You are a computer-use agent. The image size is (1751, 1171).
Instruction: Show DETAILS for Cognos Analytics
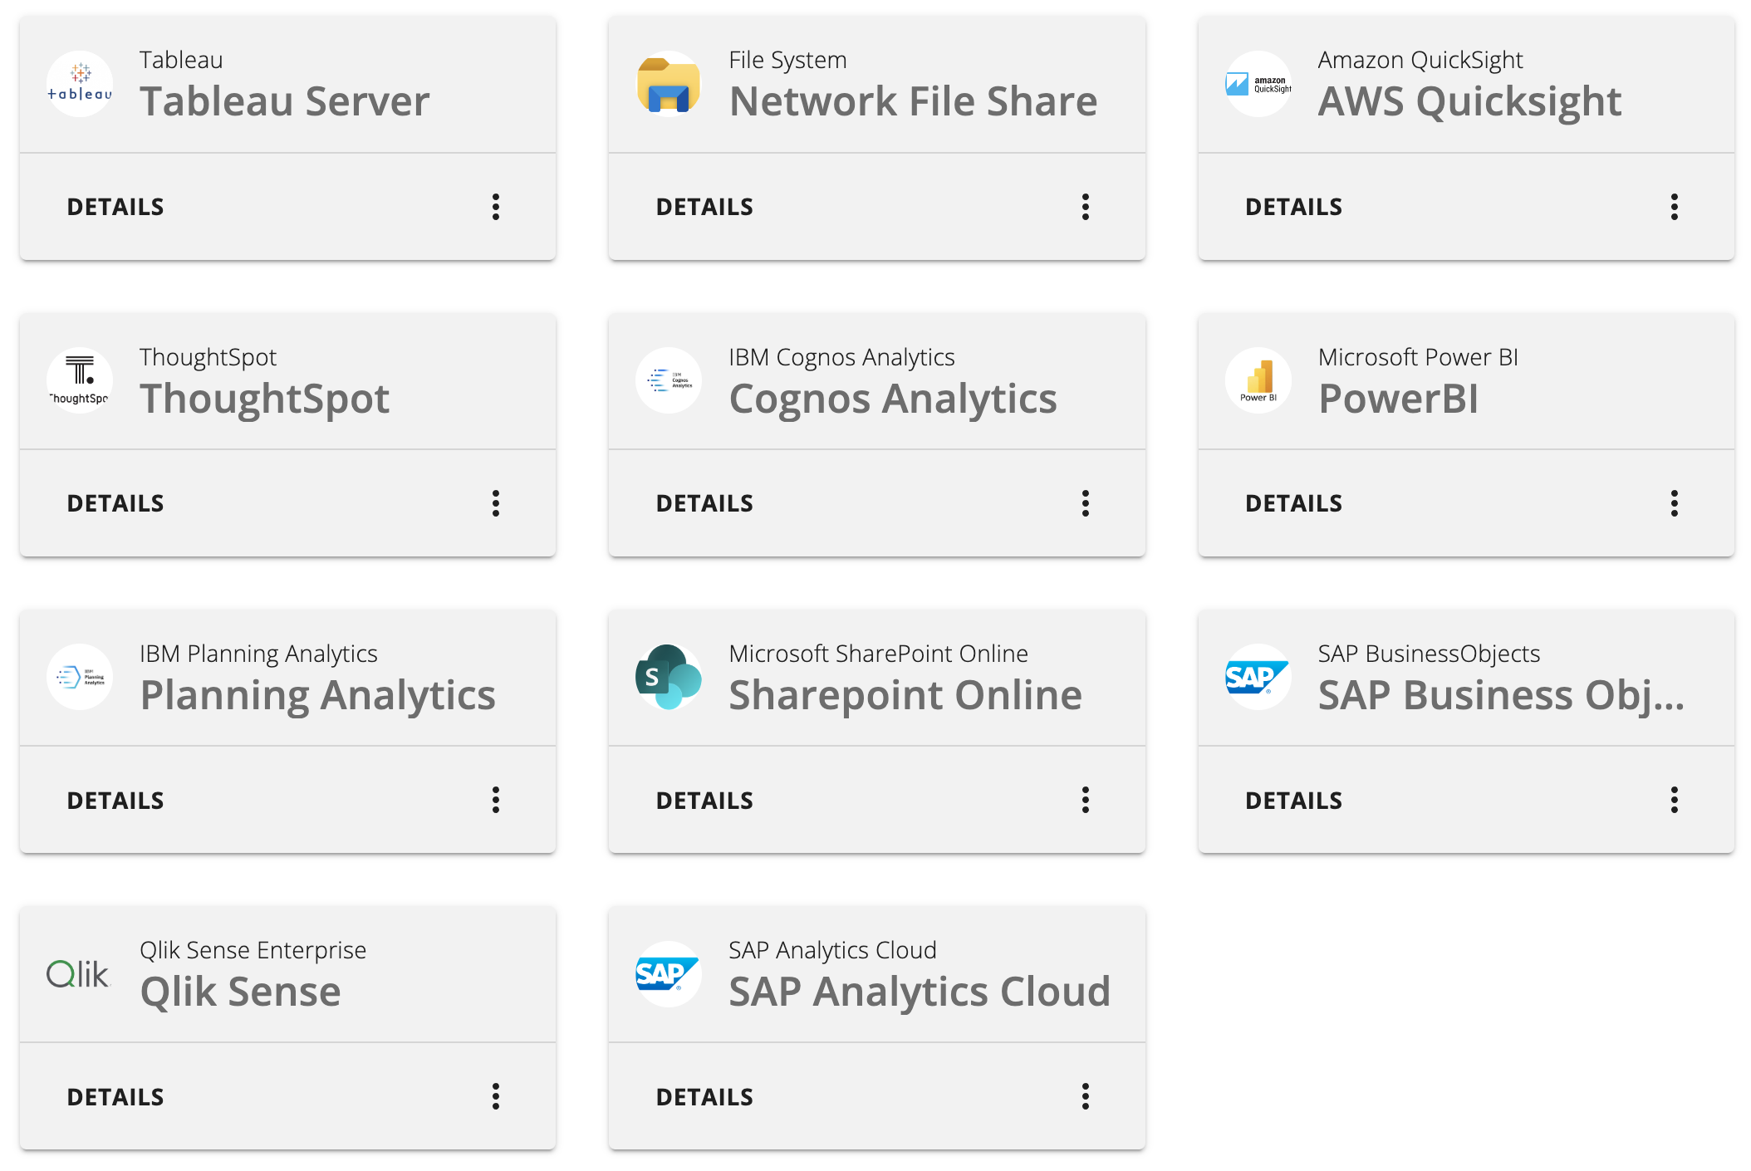coord(704,503)
